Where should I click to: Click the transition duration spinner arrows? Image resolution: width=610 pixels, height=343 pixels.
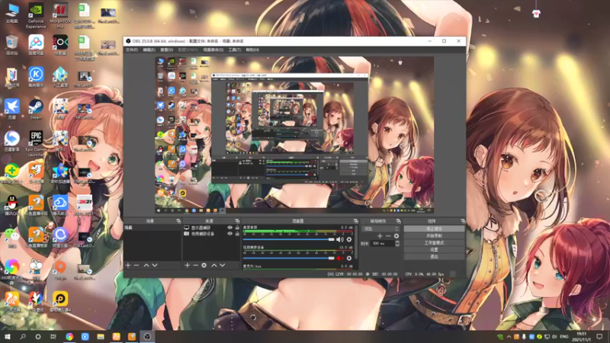click(x=397, y=243)
